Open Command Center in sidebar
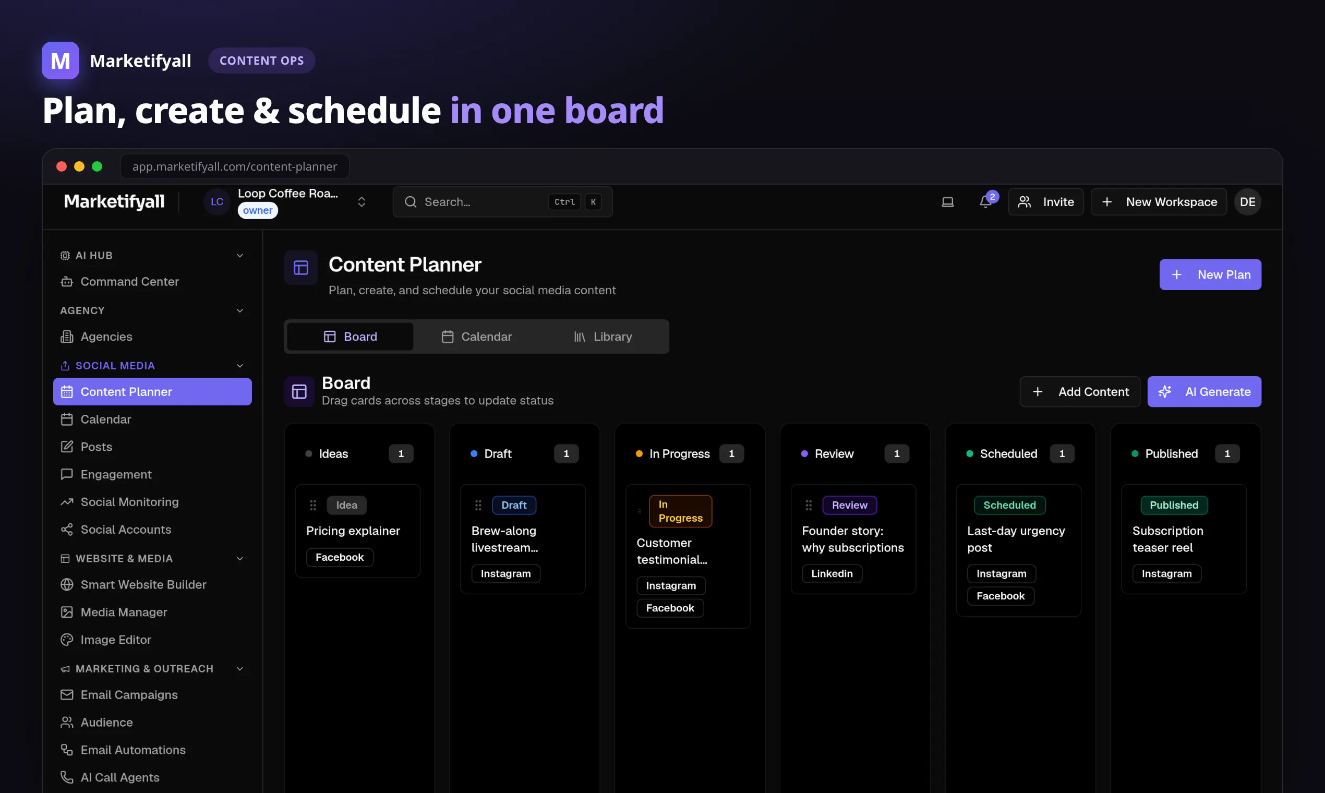 [152, 282]
